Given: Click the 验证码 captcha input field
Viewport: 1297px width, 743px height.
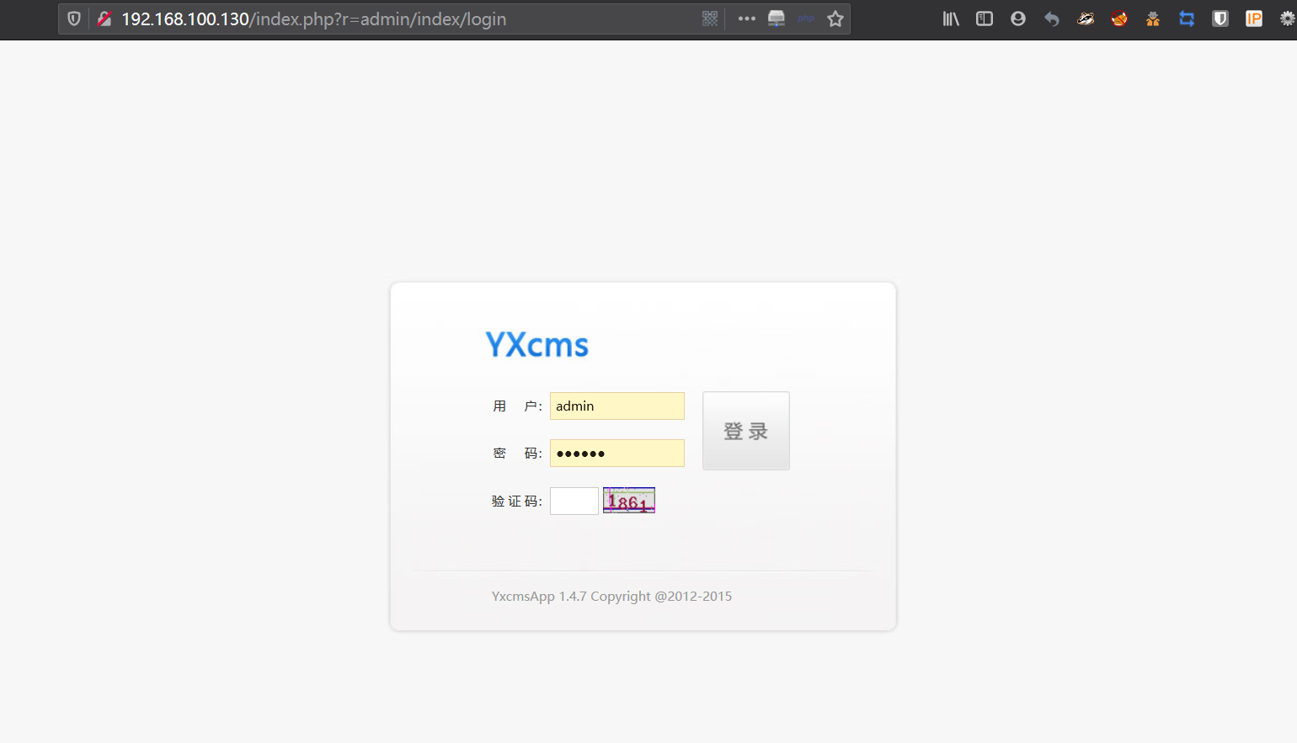Looking at the screenshot, I should [x=574, y=500].
